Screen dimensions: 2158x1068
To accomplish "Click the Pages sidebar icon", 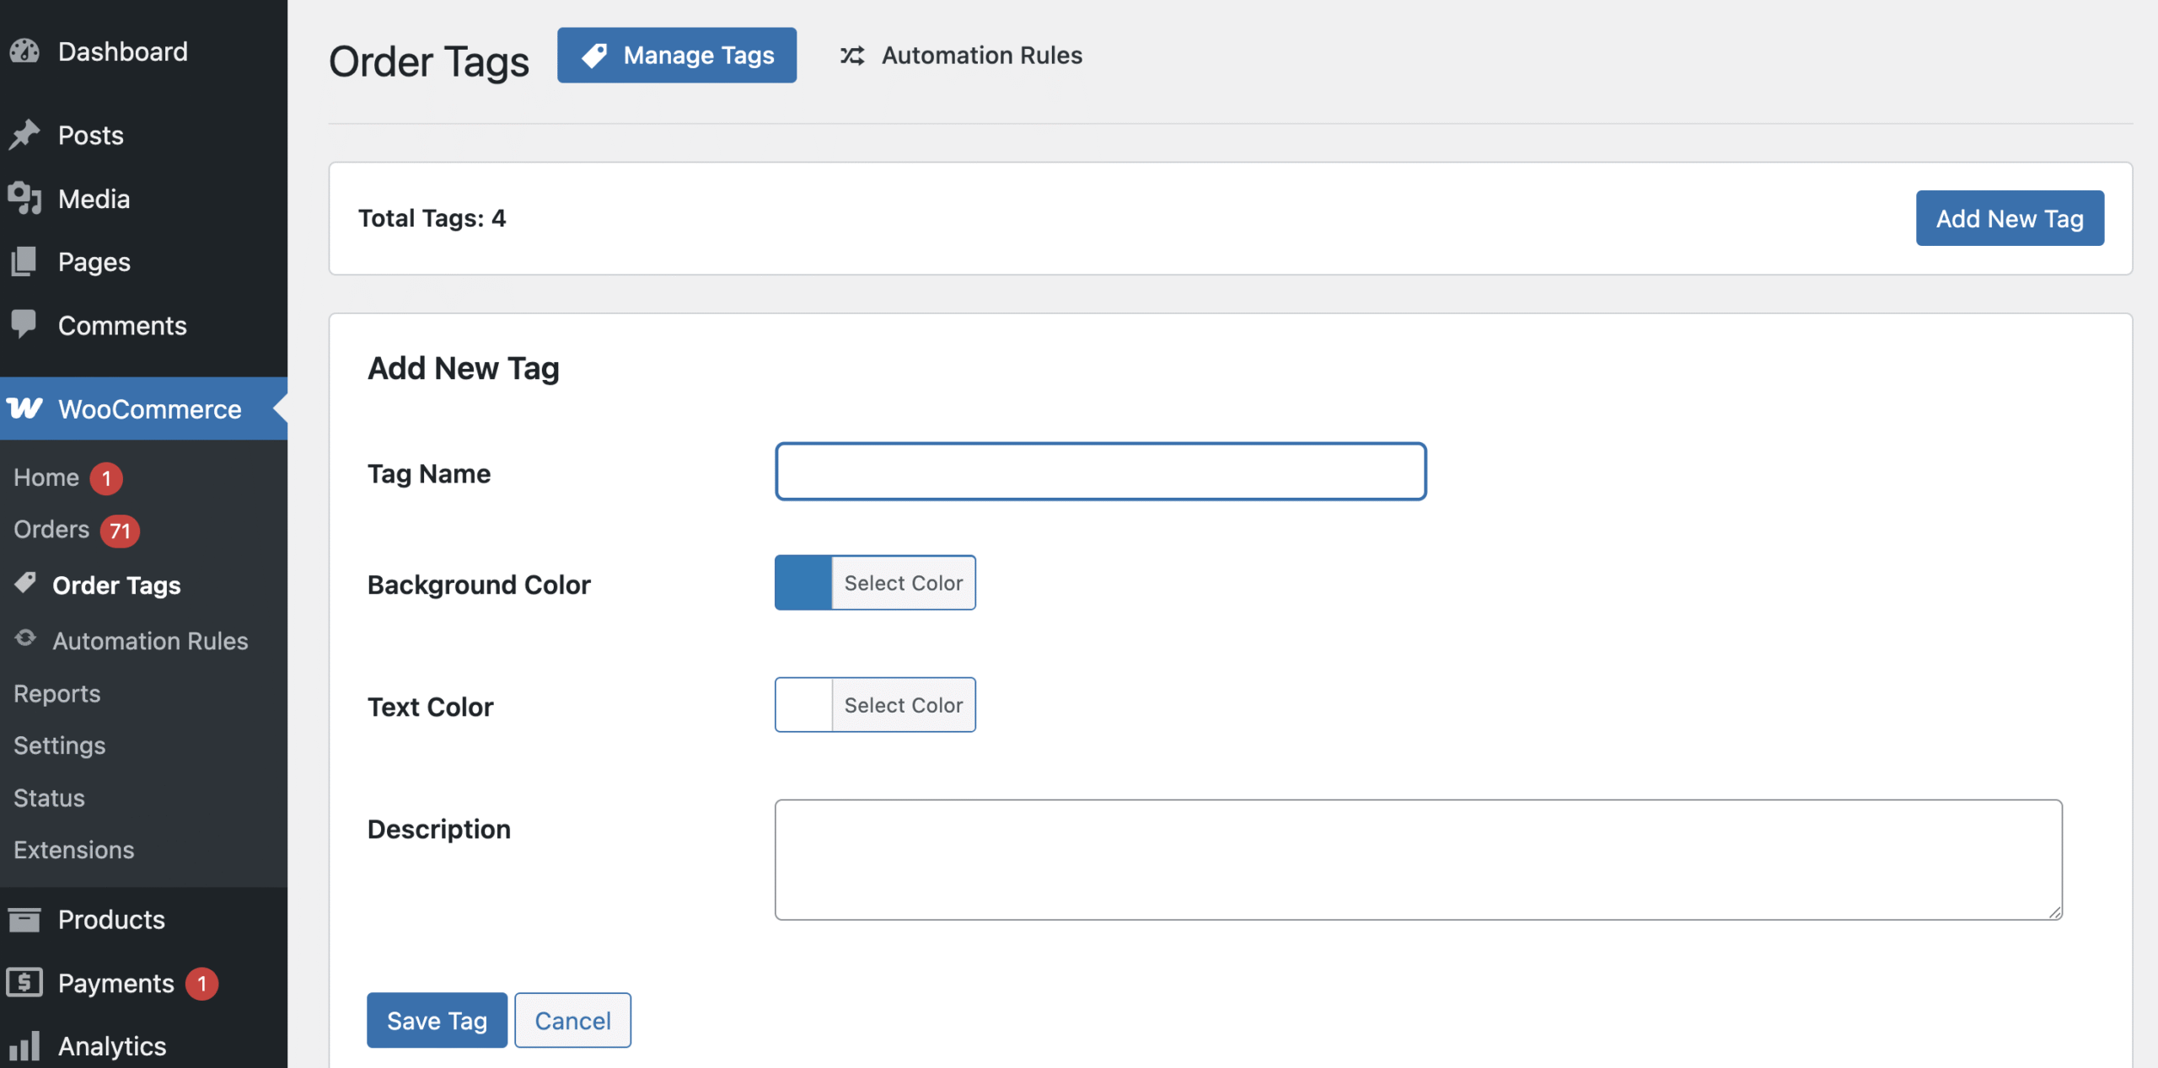I will click(24, 262).
